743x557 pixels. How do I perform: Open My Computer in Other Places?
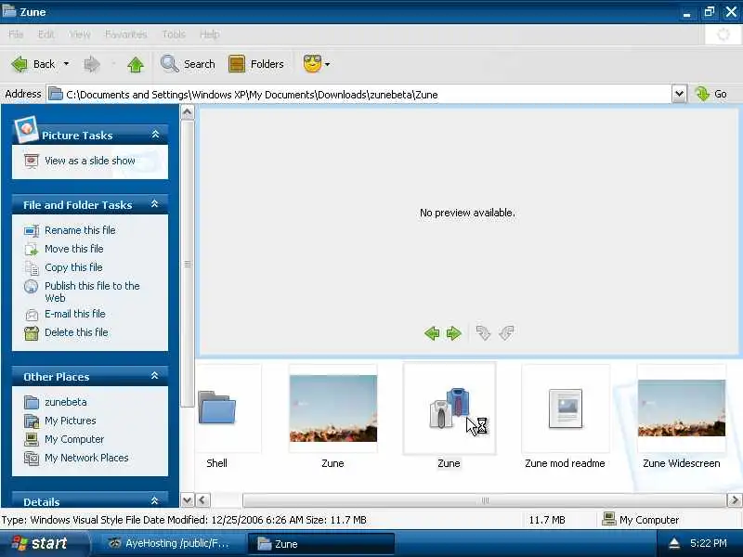[x=74, y=439]
